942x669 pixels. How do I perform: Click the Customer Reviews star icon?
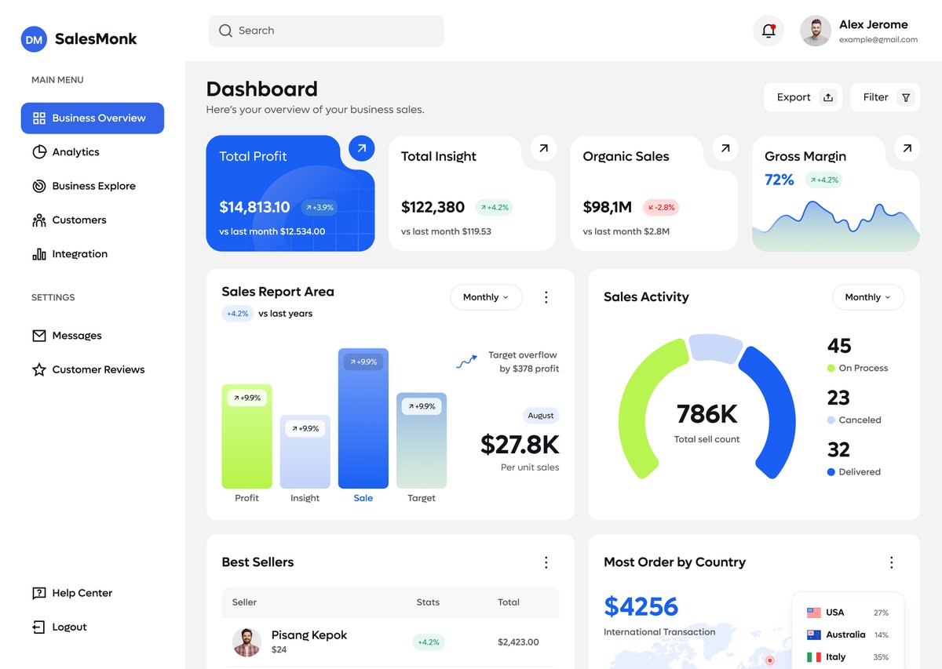coord(39,369)
